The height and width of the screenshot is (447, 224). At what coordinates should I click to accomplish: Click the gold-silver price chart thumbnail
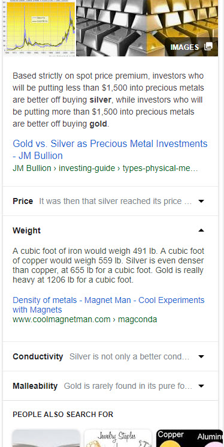40,28
